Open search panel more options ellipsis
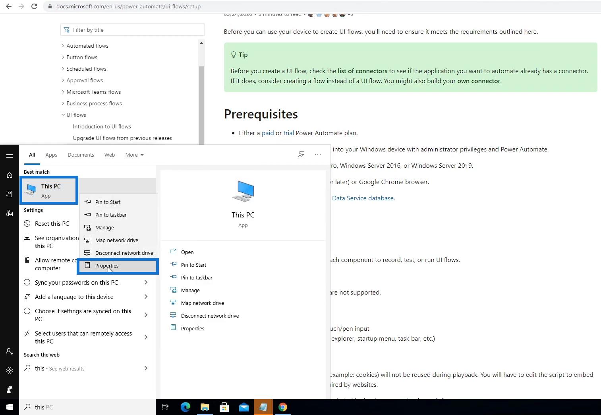Viewport: 601px width, 415px height. click(318, 155)
